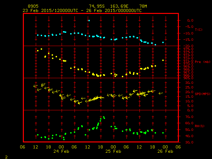Click the 20.0 wind speed tick value
The width and height of the screenshot is (212, 159).
click(x=189, y=92)
